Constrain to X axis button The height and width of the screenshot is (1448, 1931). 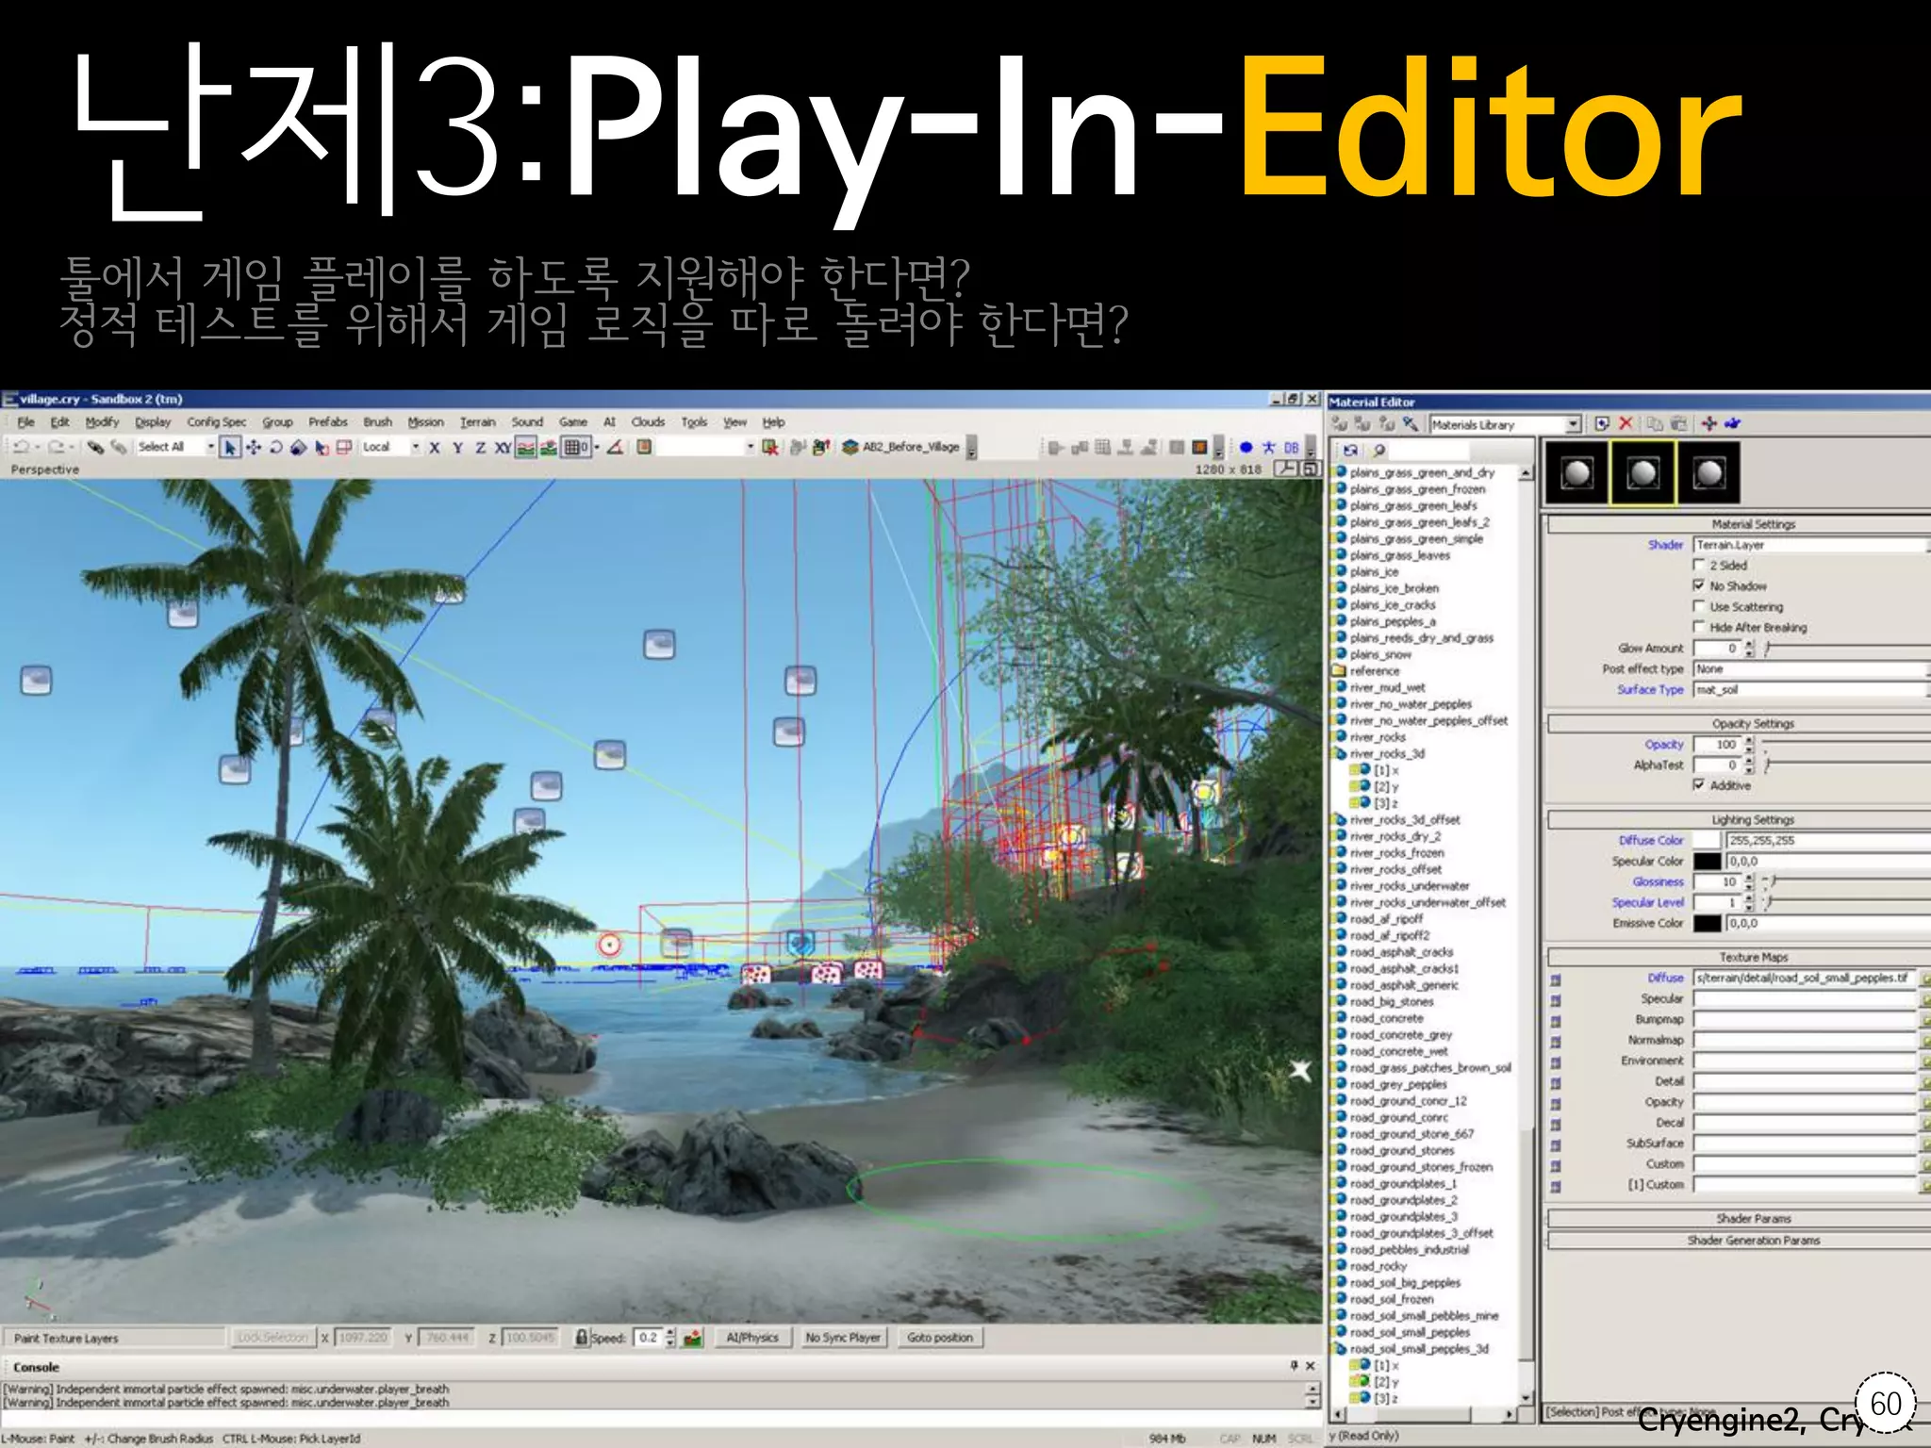pos(435,447)
